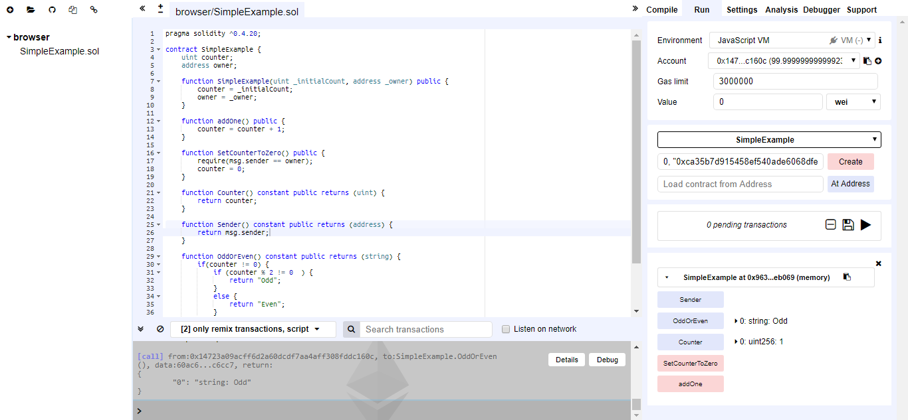
Task: Open the wei unit dropdown
Action: point(853,102)
